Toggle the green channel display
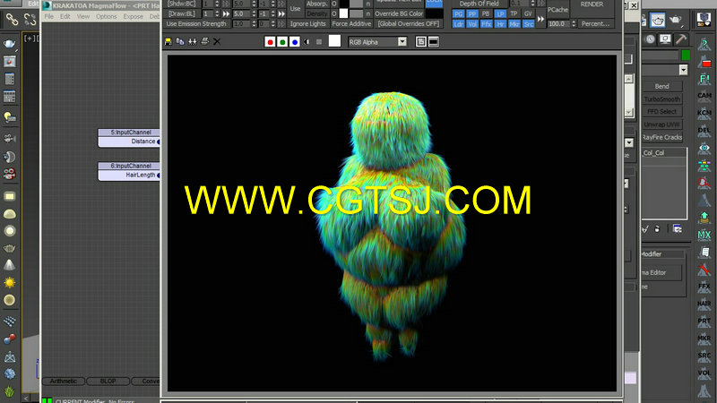 pos(282,42)
